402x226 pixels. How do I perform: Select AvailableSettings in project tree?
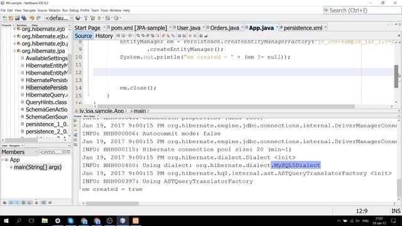pos(46,58)
